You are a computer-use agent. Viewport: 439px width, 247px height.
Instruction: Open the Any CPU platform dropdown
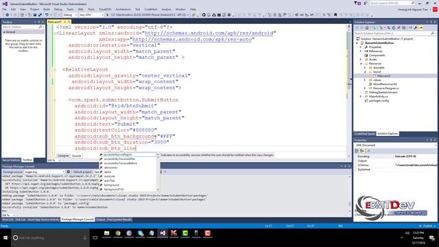[x=91, y=14]
